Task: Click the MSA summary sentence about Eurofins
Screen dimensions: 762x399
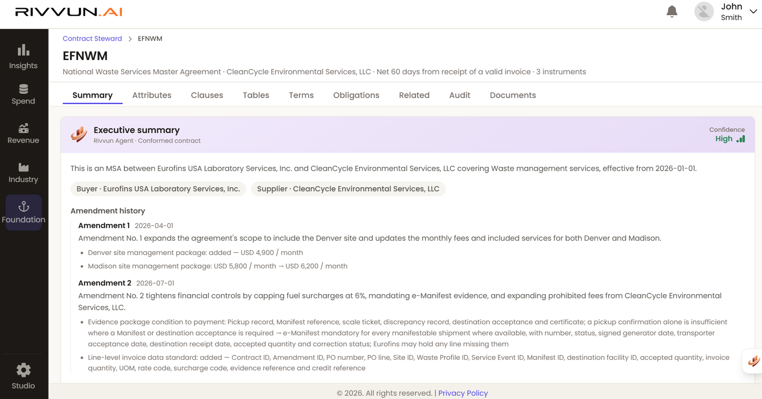Action: [x=383, y=168]
